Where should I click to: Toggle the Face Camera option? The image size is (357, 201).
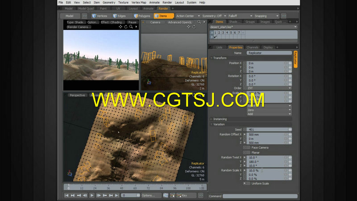(x=247, y=148)
